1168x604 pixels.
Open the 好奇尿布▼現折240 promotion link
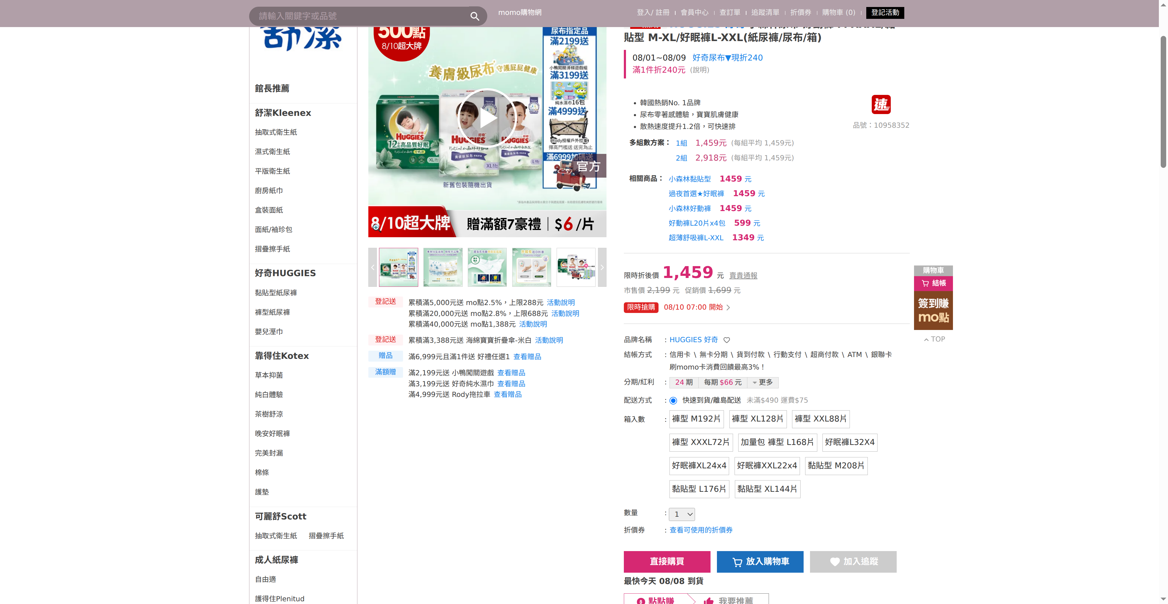point(728,57)
